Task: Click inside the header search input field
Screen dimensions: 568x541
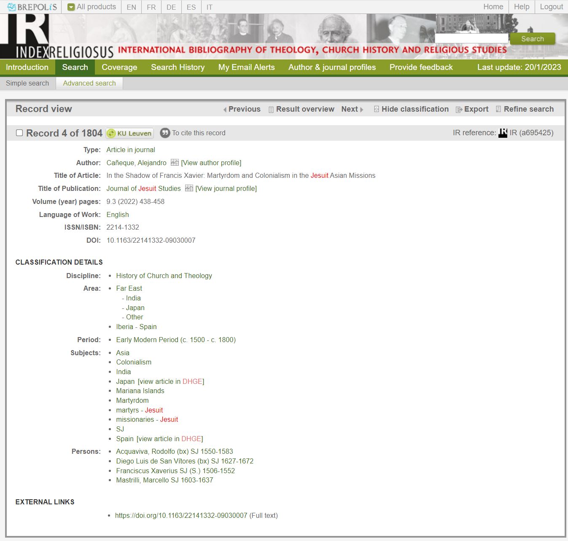Action: tap(472, 38)
